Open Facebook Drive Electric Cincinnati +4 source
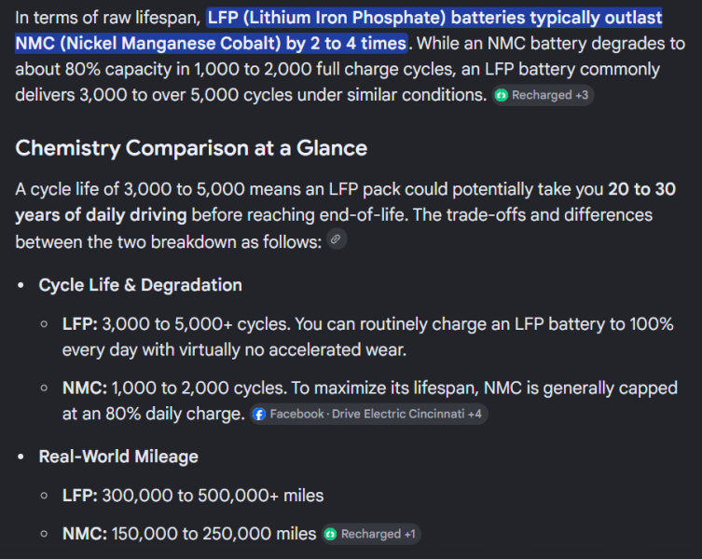702x559 pixels. 368,414
